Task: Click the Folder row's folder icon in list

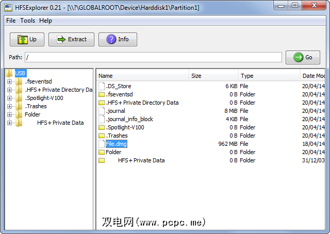Action: coord(102,152)
